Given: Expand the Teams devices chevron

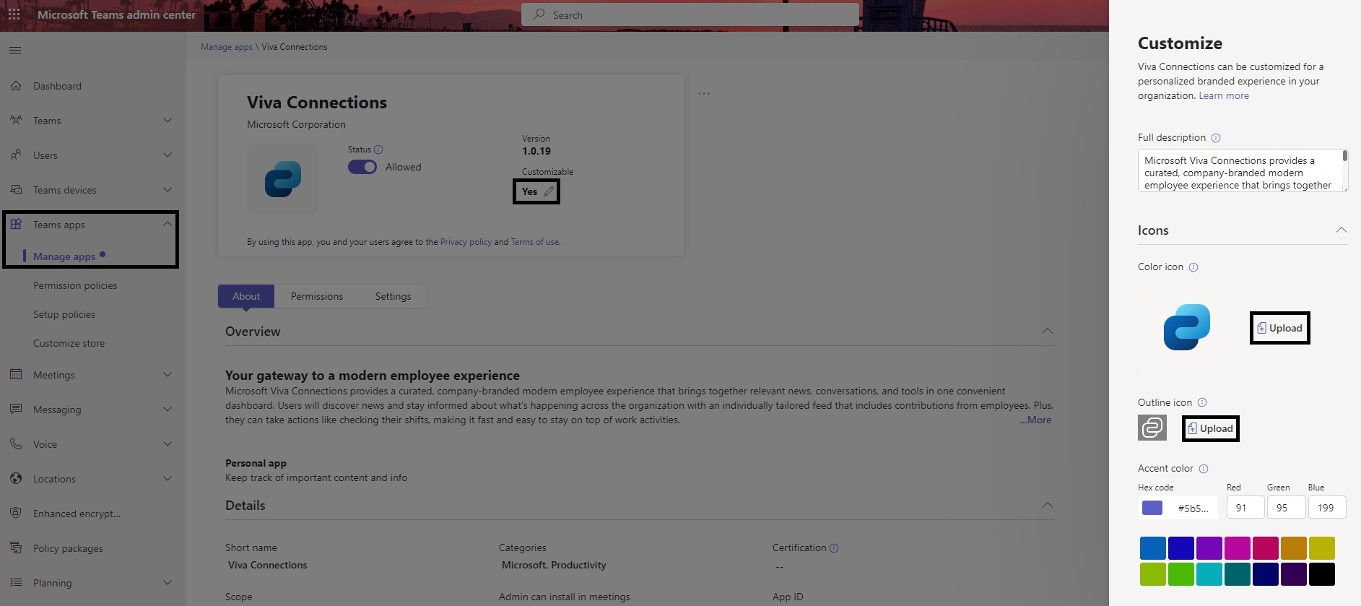Looking at the screenshot, I should point(168,189).
